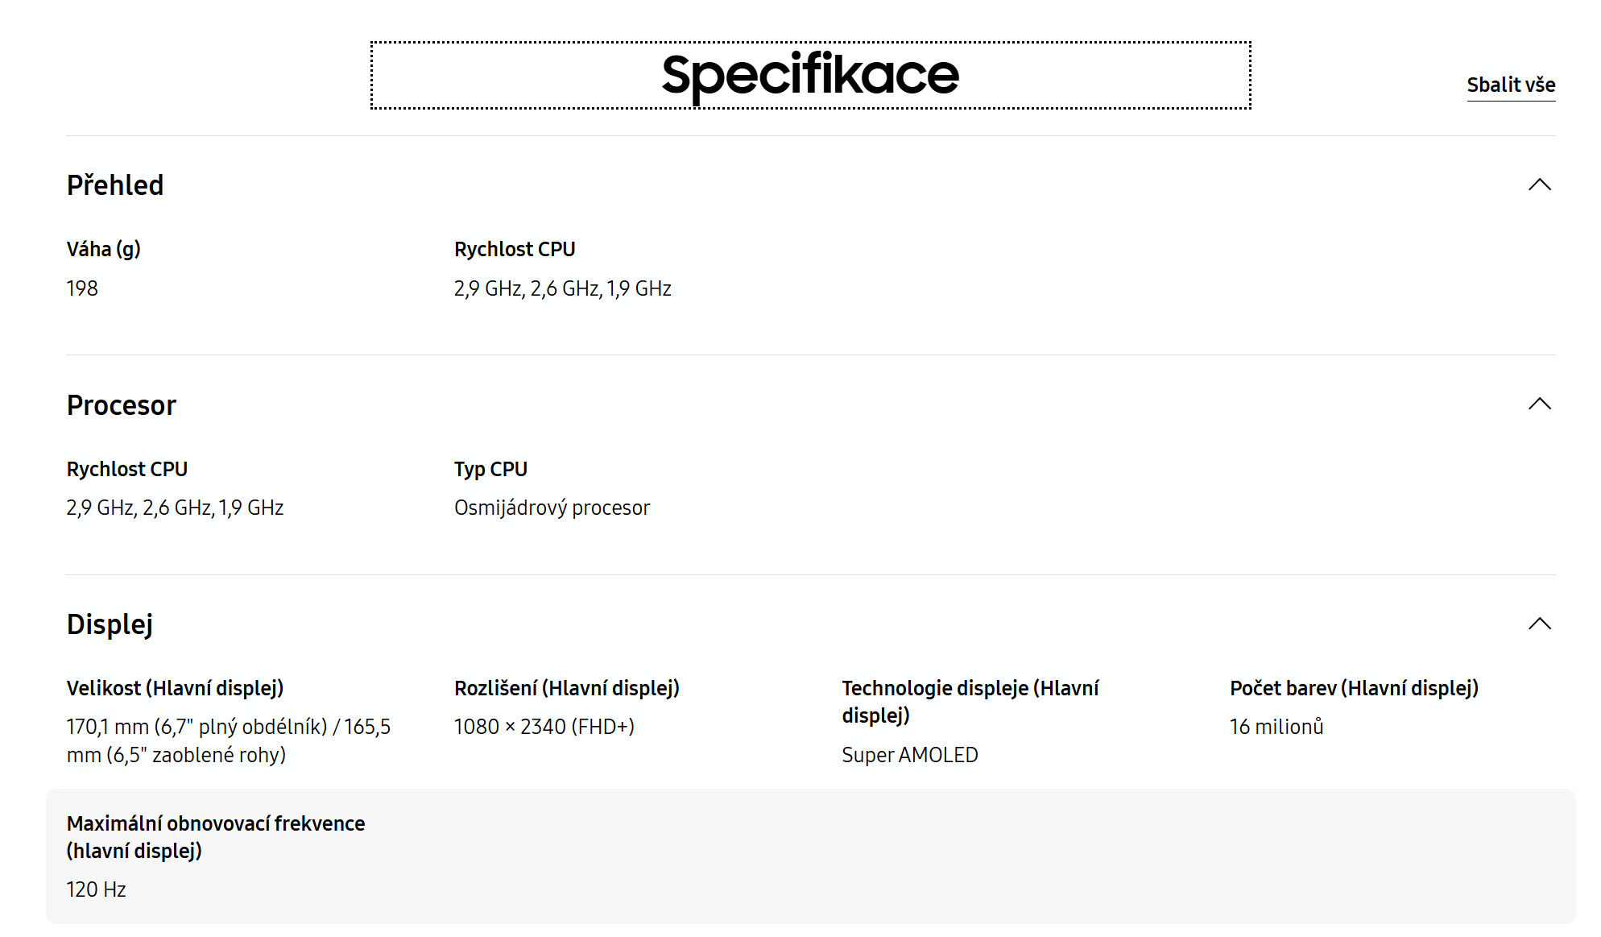The width and height of the screenshot is (1601, 937).
Task: Click Velikost (Hlavní displej) label
Action: (x=175, y=688)
